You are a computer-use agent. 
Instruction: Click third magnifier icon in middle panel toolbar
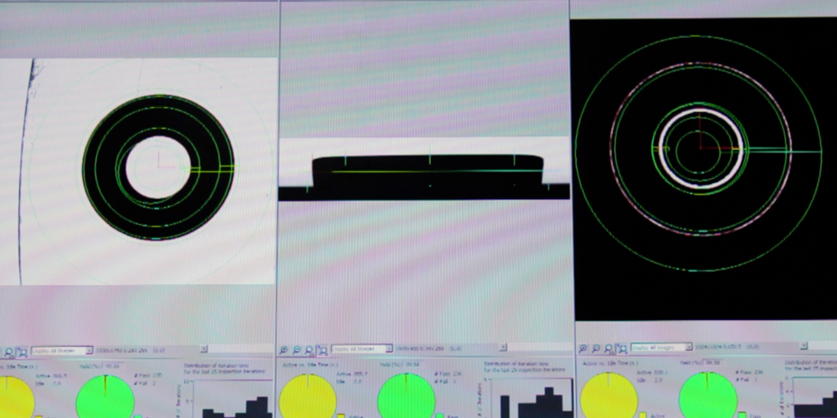tap(309, 349)
